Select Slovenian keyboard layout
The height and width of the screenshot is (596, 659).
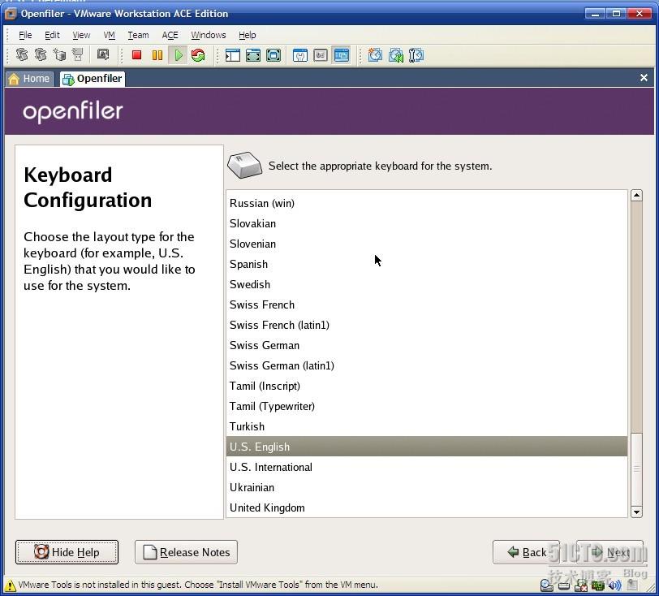(427, 244)
